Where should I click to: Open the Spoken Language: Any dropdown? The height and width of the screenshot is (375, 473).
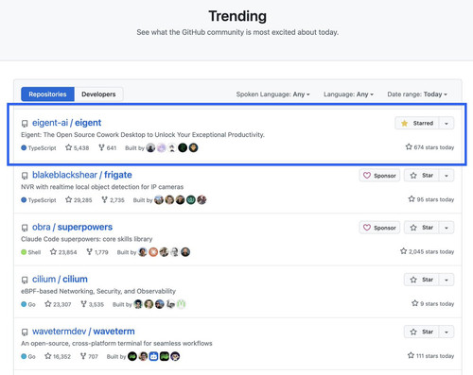273,94
